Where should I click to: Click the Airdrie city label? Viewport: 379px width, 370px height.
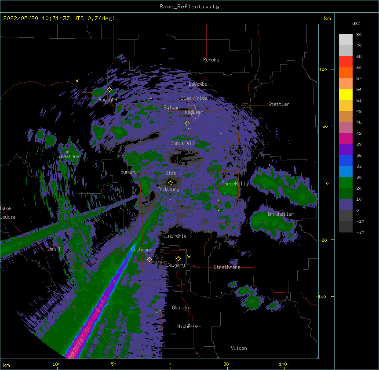tap(178, 236)
